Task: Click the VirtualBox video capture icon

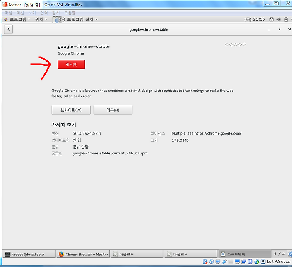Action: point(244,262)
